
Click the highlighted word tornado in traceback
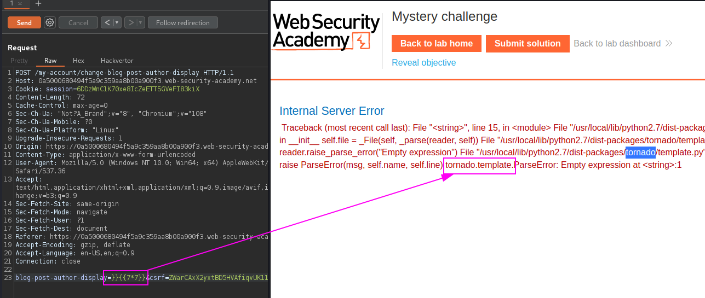point(640,153)
